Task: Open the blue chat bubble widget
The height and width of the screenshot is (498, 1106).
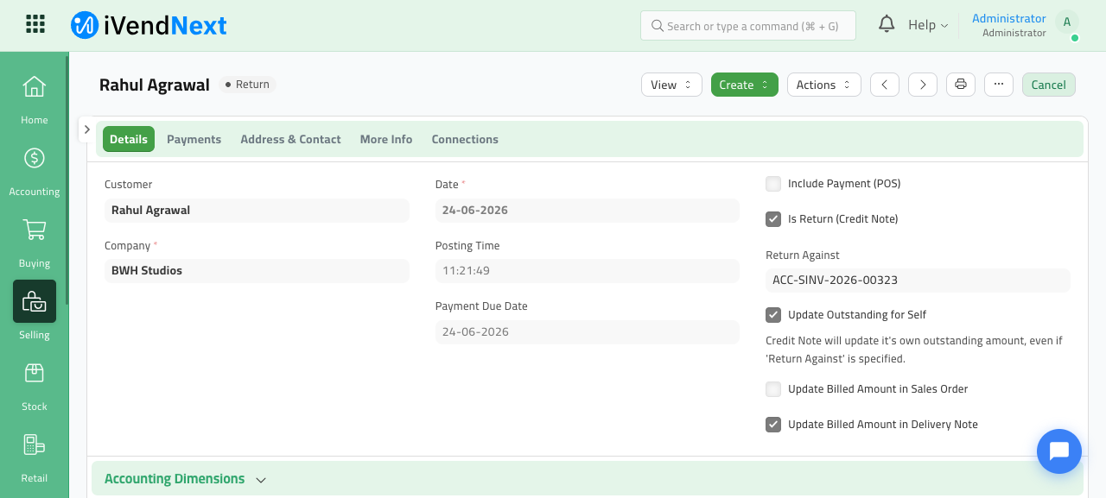Action: 1059,451
